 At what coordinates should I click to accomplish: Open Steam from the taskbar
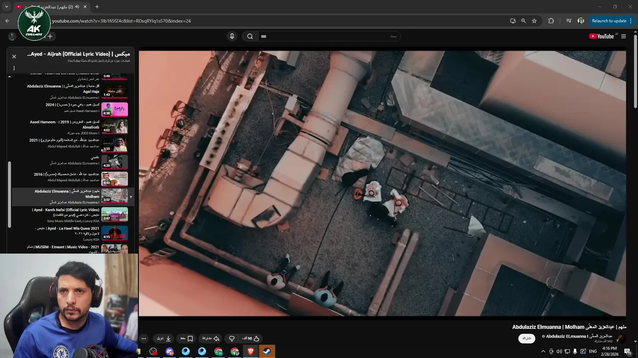point(267,352)
